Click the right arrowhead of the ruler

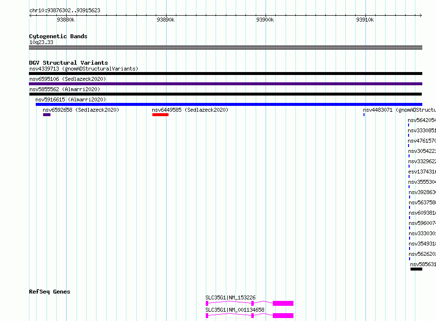click(x=421, y=15)
